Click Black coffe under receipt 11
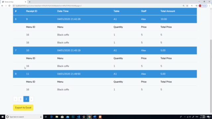Image resolution: width=212 pixels, height=119 pixels. 63,90
